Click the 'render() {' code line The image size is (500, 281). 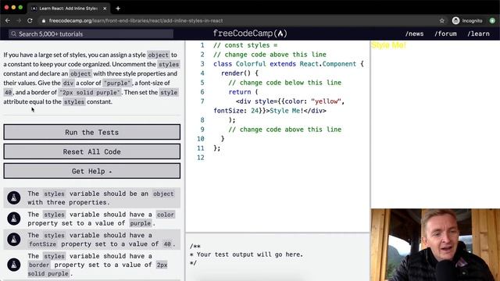[x=240, y=73]
